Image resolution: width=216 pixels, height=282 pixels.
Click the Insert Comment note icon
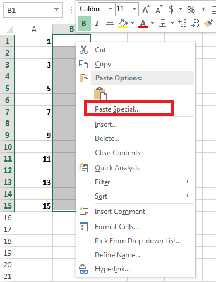coord(84,211)
